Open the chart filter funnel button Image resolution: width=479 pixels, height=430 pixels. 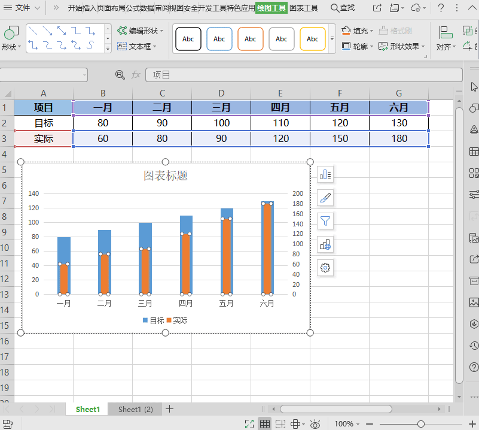click(325, 221)
